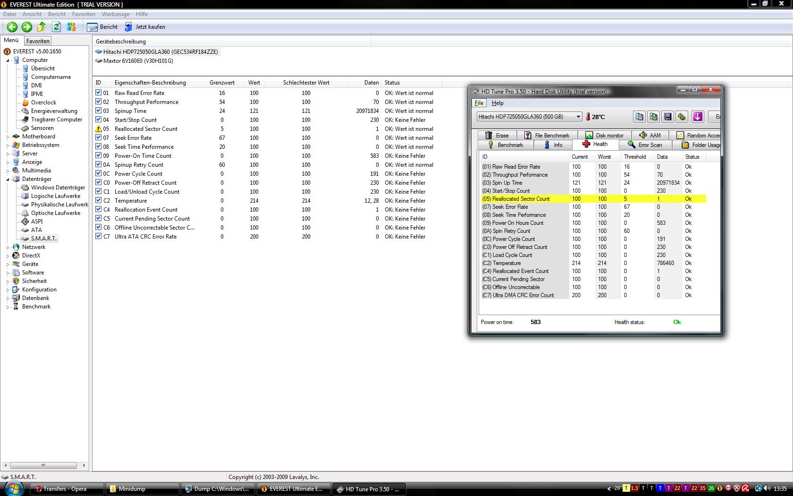Screen dimensions: 793x496
Task: Click the Reallocated Sector Count warning icon
Action: point(99,128)
